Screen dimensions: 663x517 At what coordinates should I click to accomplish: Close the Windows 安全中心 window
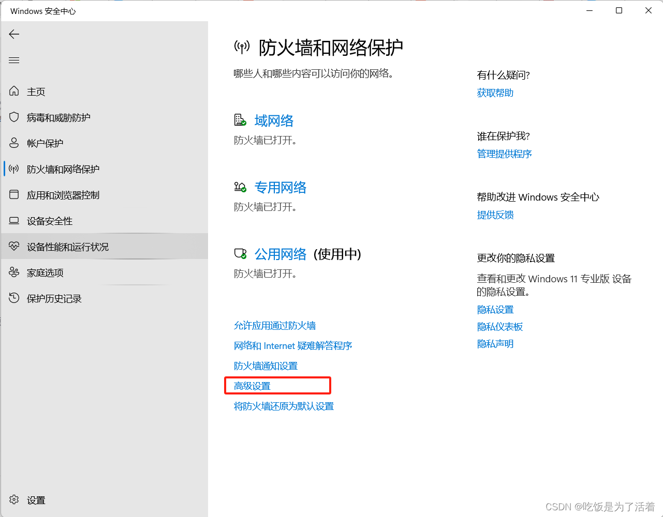point(649,10)
